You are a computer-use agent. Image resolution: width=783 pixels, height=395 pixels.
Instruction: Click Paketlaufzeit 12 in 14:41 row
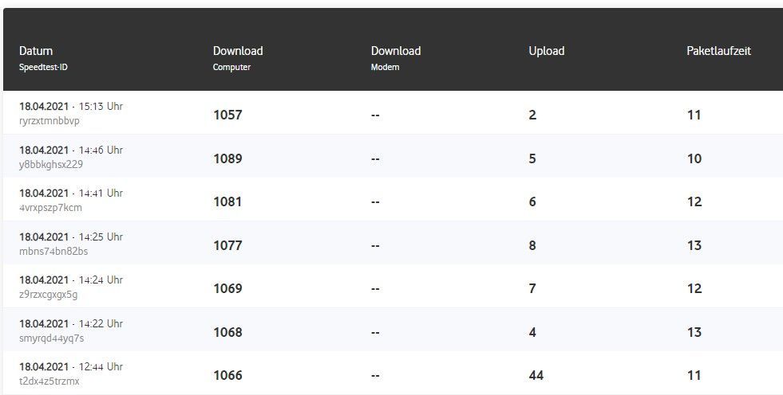[694, 201]
